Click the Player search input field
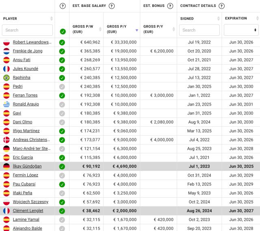The image size is (260, 231). tap(27, 30)
